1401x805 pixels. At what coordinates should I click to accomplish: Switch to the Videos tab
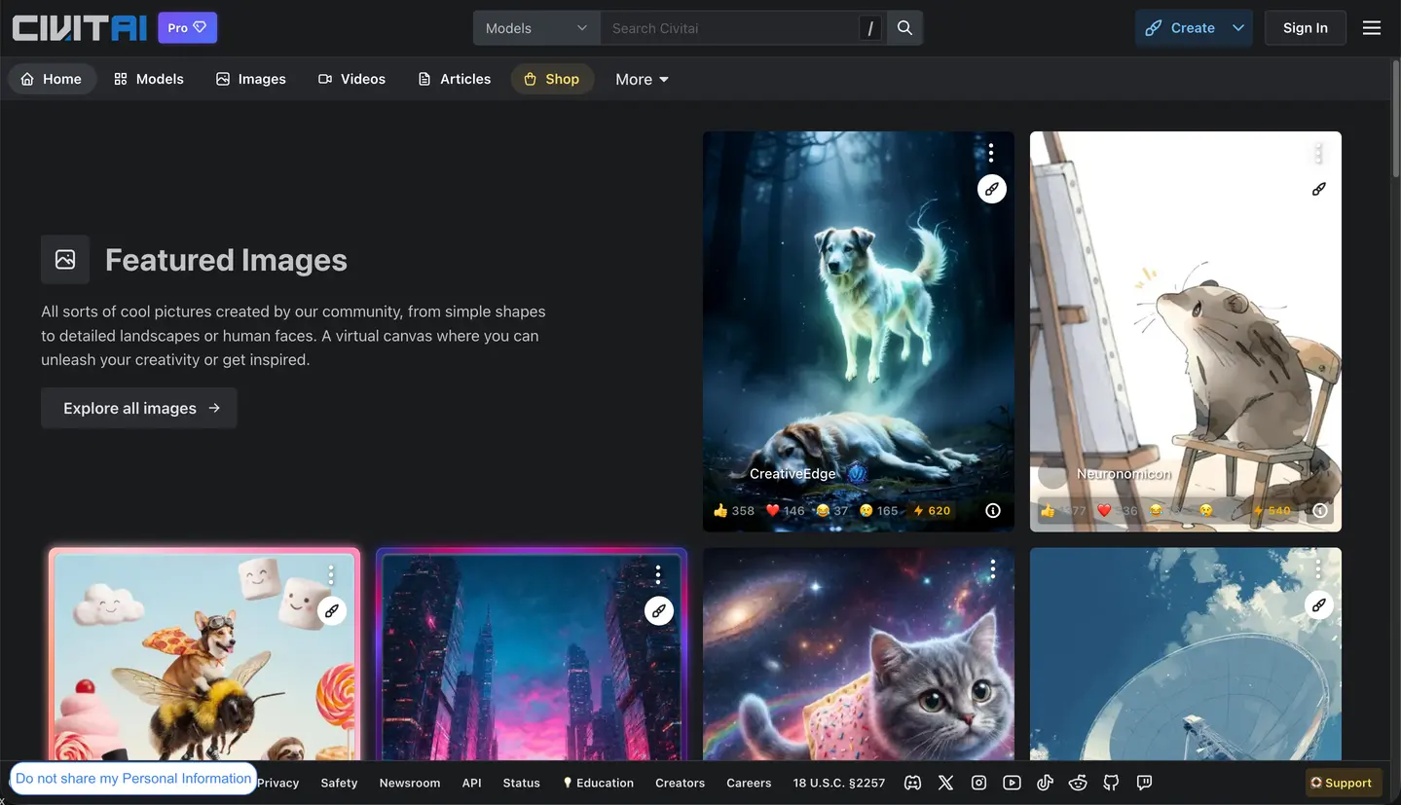[x=351, y=80]
